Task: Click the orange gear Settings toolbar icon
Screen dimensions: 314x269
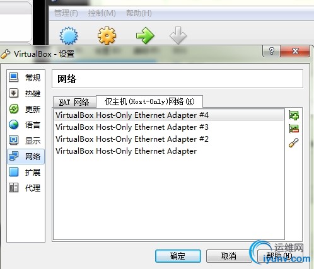Action: pyautogui.click(x=107, y=35)
